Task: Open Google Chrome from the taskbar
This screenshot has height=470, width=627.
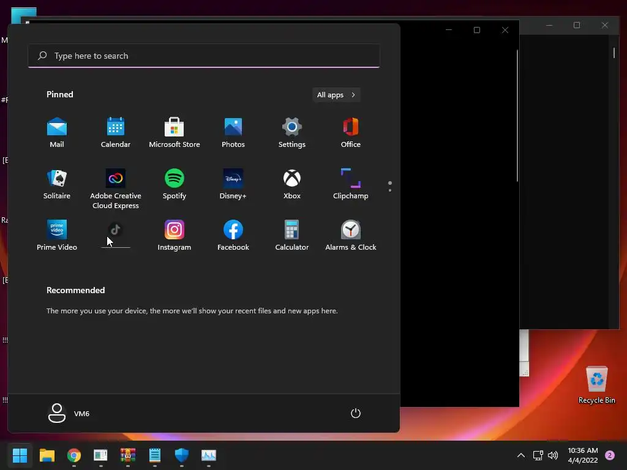Action: tap(74, 455)
